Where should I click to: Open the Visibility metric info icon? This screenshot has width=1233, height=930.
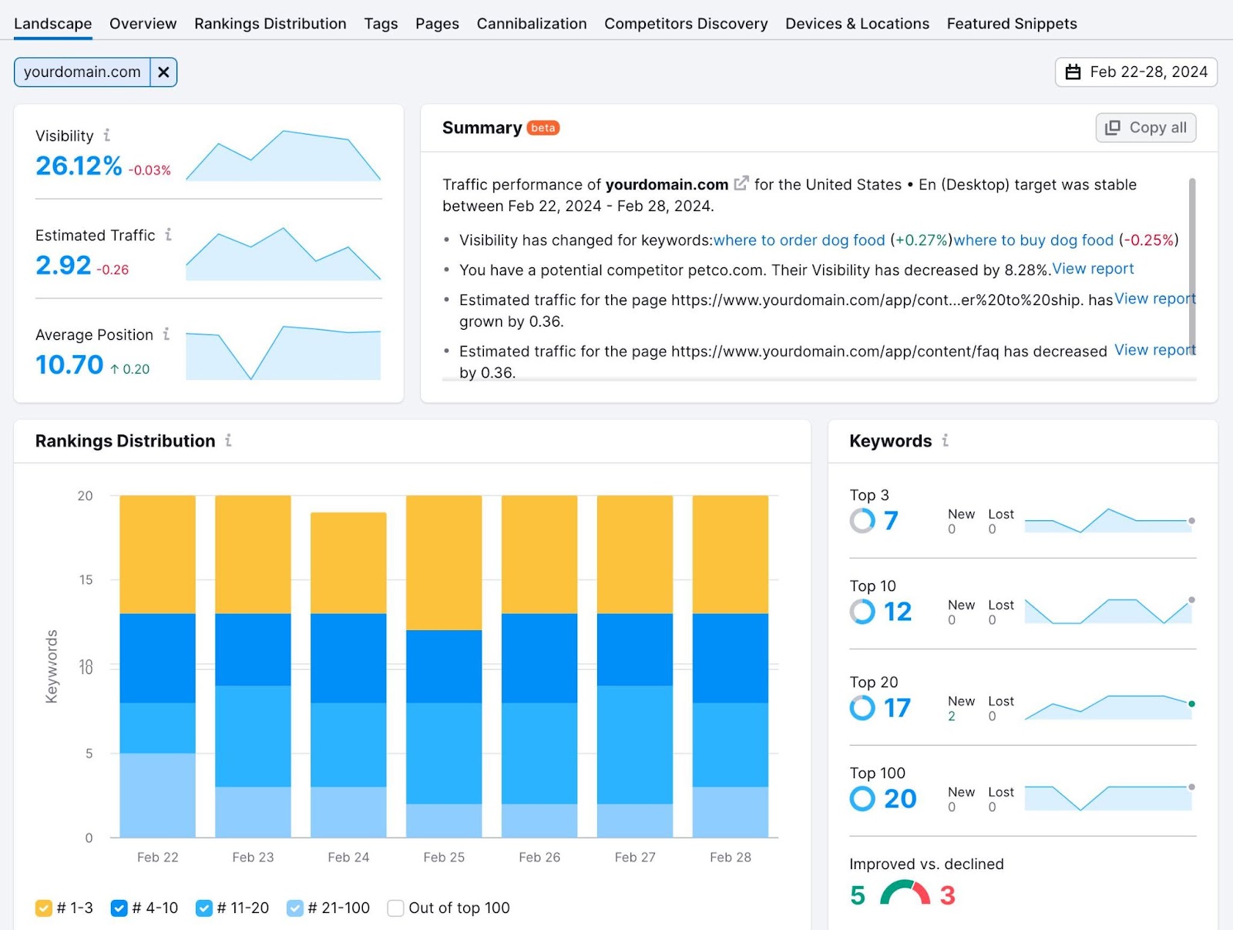point(106,136)
